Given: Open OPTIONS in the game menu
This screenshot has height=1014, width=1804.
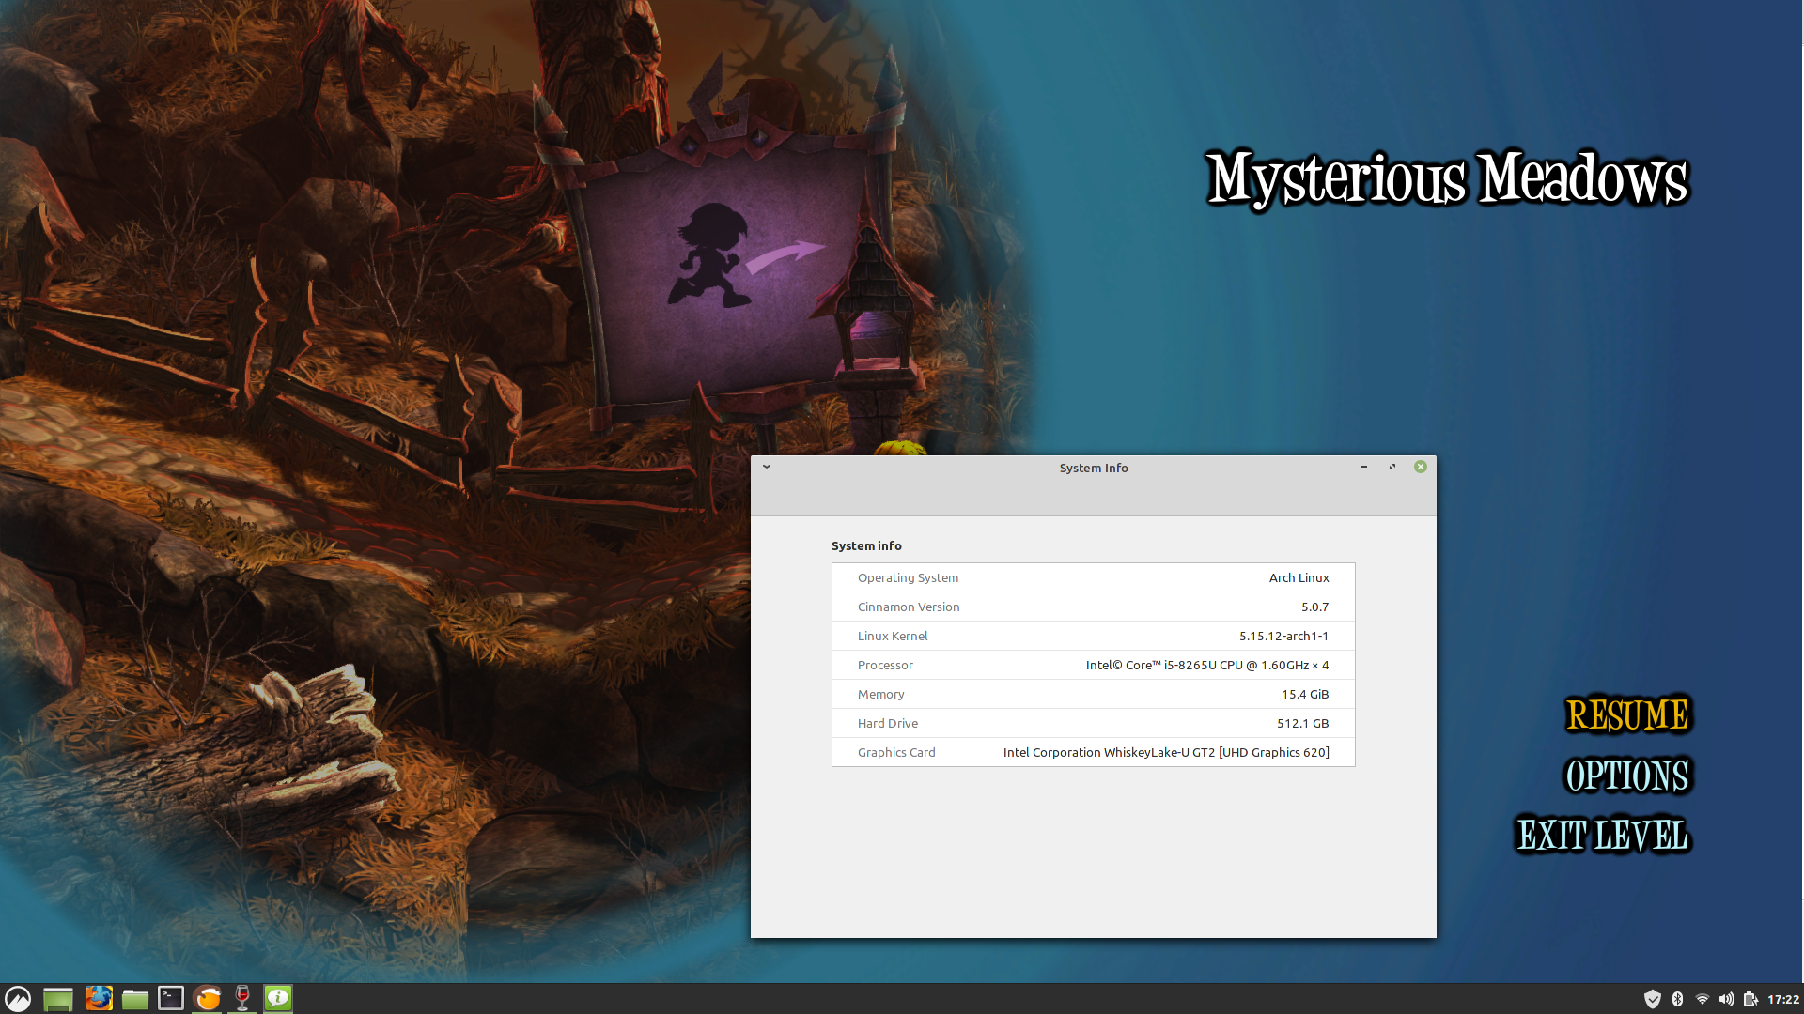Looking at the screenshot, I should click(1627, 776).
